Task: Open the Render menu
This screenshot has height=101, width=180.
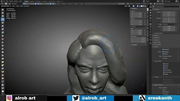Action: [x=11, y=1]
